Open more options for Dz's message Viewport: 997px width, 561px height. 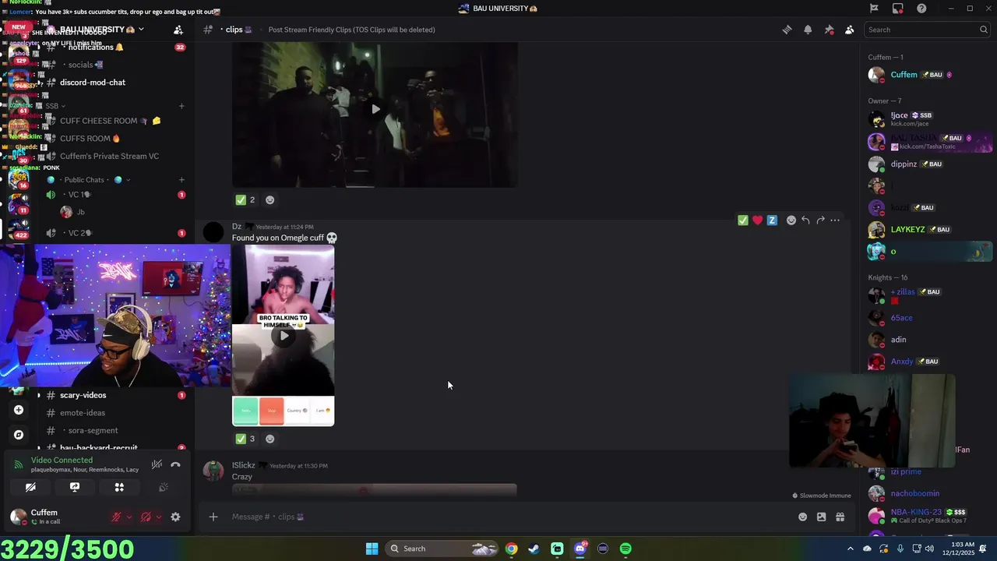(x=835, y=221)
